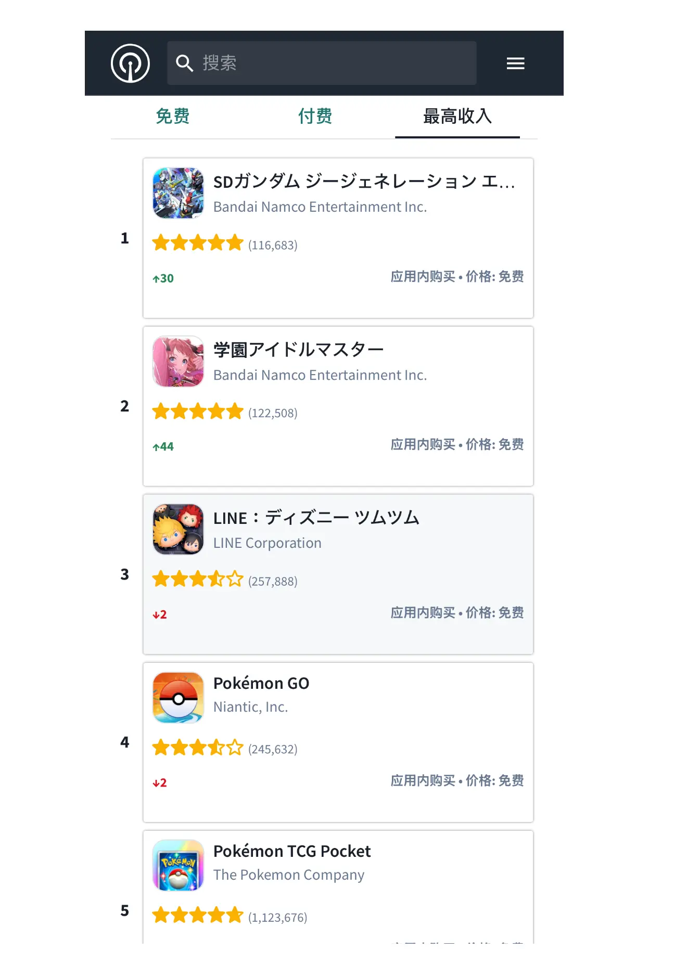Viewport: 687px width, 964px height.
Task: Switch to the 付费 tab
Action: pos(315,116)
